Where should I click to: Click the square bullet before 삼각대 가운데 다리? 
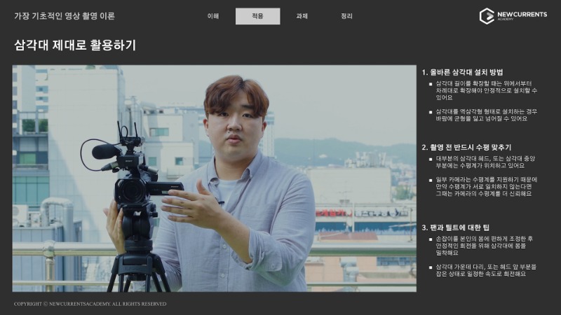pyautogui.click(x=431, y=267)
